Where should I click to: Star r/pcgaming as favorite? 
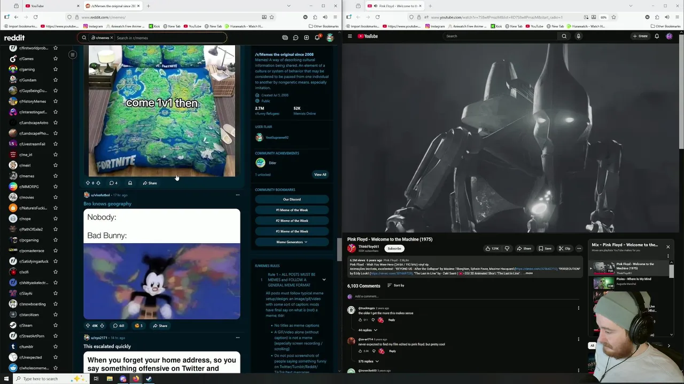(55, 240)
